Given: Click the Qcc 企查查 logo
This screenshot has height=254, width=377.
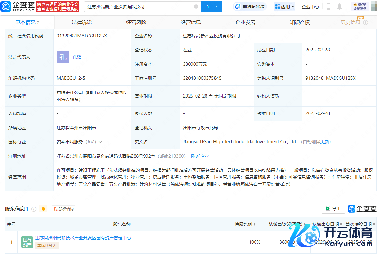Looking at the screenshot, I should (18, 6).
